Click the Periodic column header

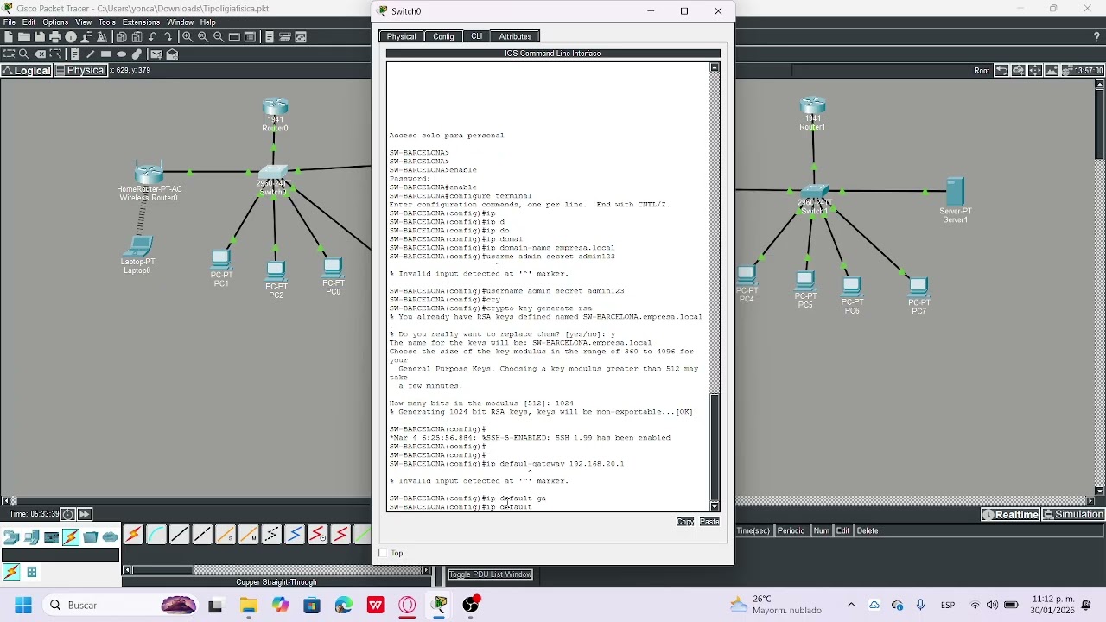tap(791, 530)
